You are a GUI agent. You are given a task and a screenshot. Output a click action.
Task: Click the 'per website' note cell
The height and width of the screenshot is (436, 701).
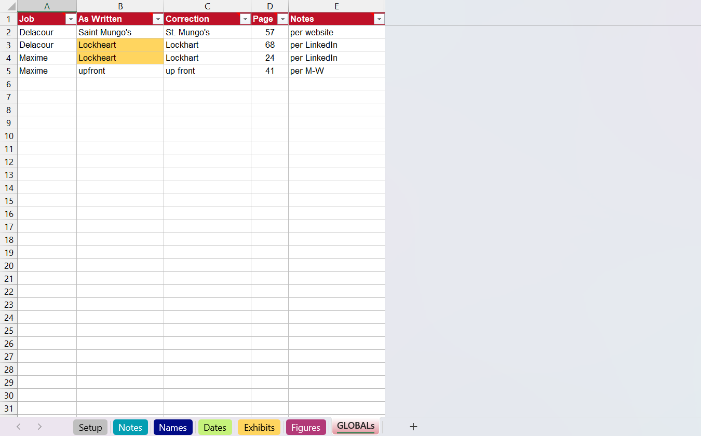(336, 32)
